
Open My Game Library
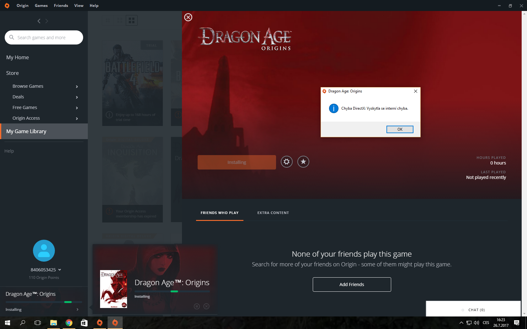44,131
